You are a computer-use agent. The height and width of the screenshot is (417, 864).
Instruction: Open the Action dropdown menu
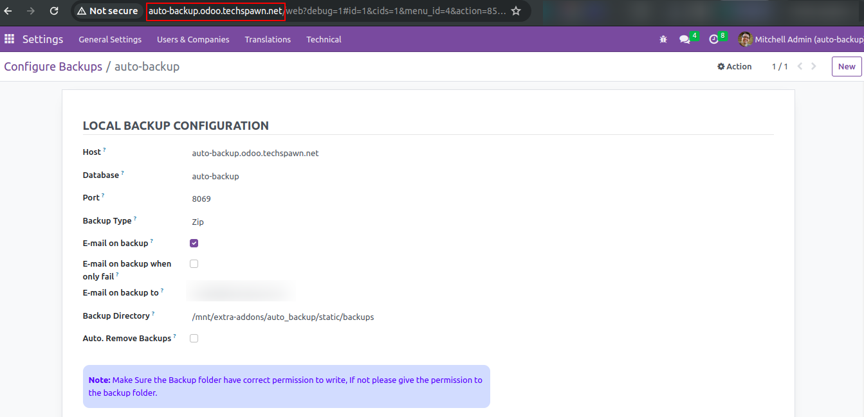click(734, 66)
